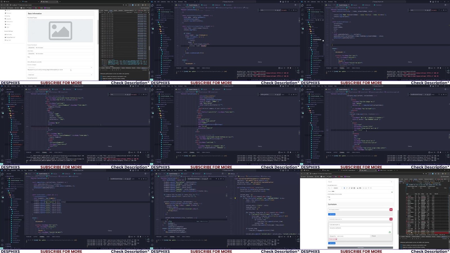Delete the second Curriculum section with red trash
The height and width of the screenshot is (253, 450).
tap(391, 219)
